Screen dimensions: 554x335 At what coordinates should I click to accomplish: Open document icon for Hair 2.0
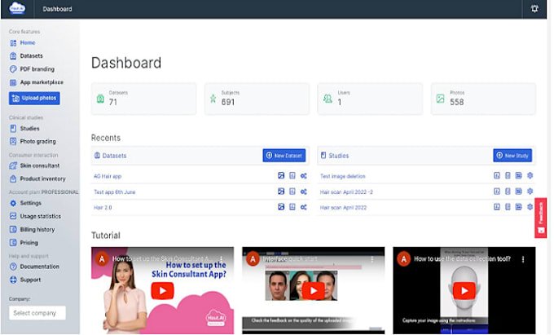tap(292, 207)
